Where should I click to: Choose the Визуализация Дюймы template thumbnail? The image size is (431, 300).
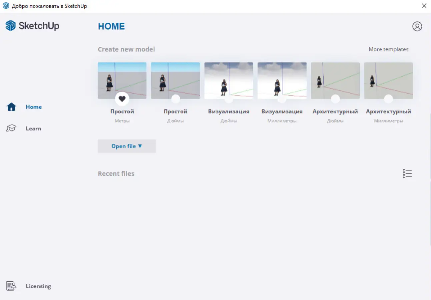point(229,81)
